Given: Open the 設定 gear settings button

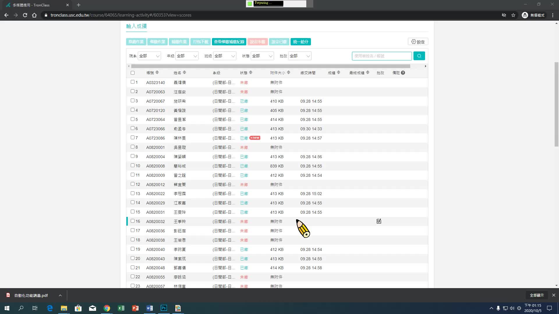Looking at the screenshot, I should coord(418,42).
